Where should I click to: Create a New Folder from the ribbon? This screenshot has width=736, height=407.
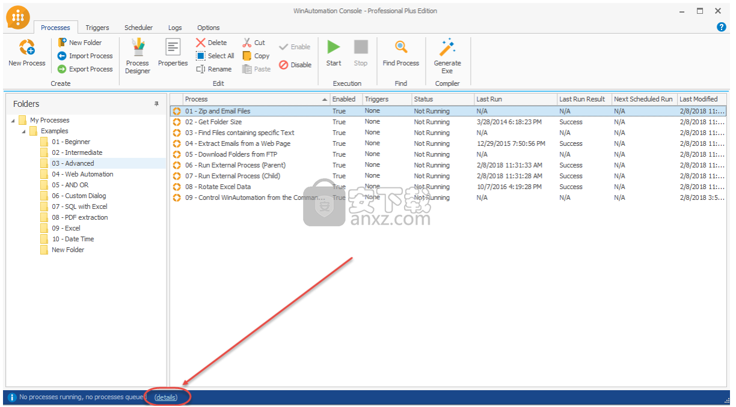click(80, 43)
